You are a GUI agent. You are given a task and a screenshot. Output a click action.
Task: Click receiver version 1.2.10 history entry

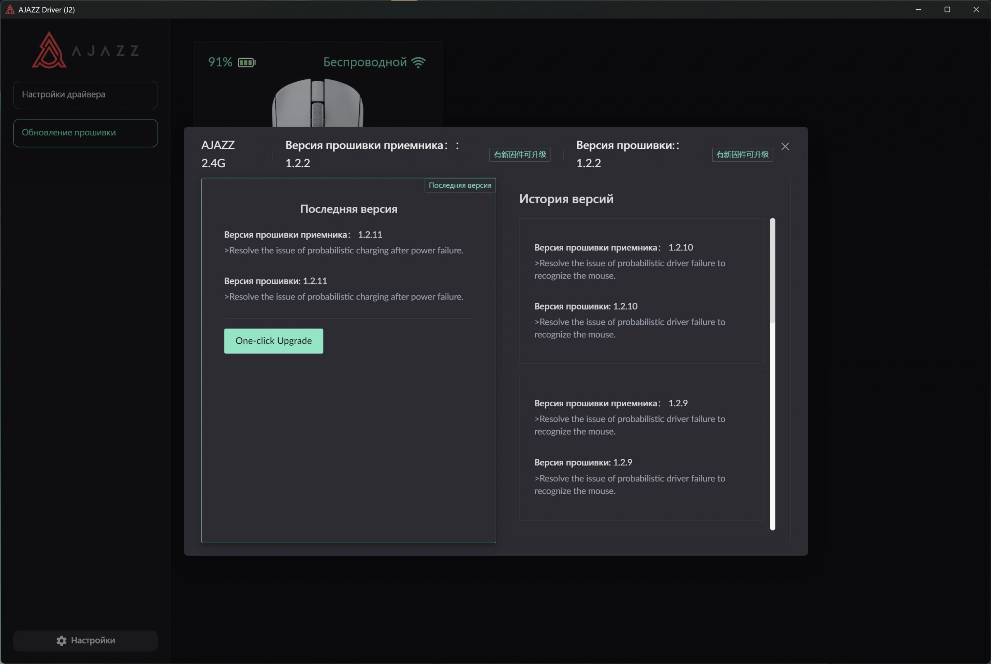[613, 248]
